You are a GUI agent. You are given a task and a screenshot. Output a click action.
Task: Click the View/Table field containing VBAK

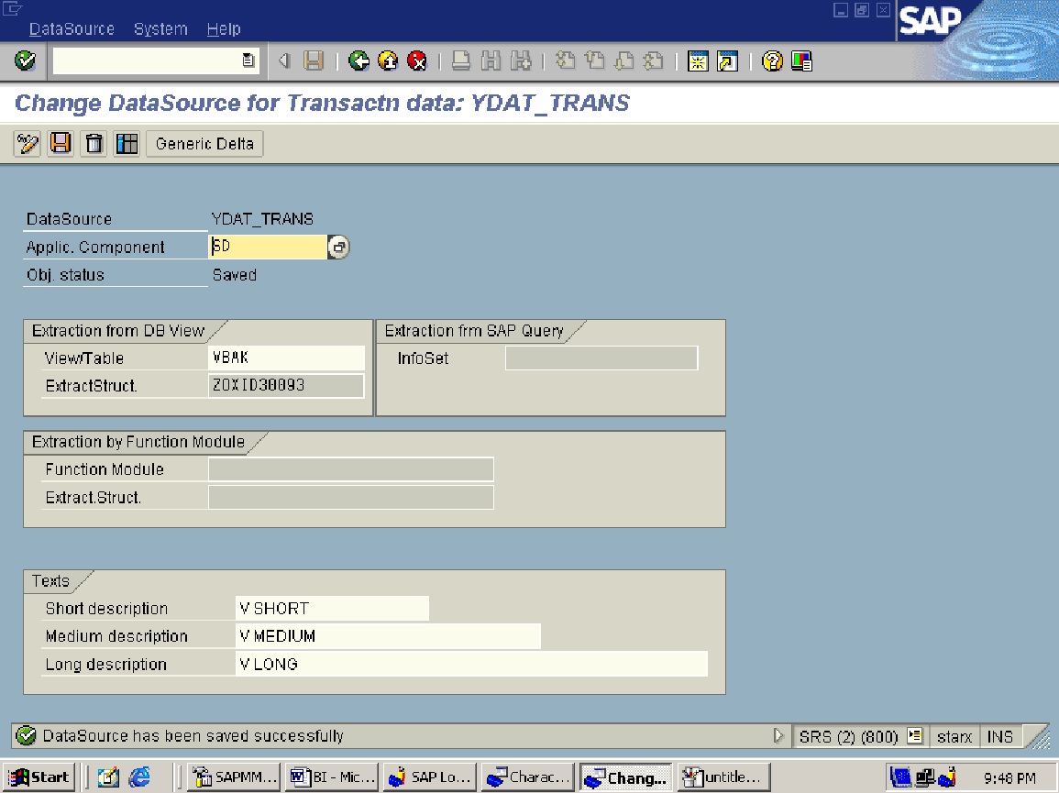(x=286, y=358)
